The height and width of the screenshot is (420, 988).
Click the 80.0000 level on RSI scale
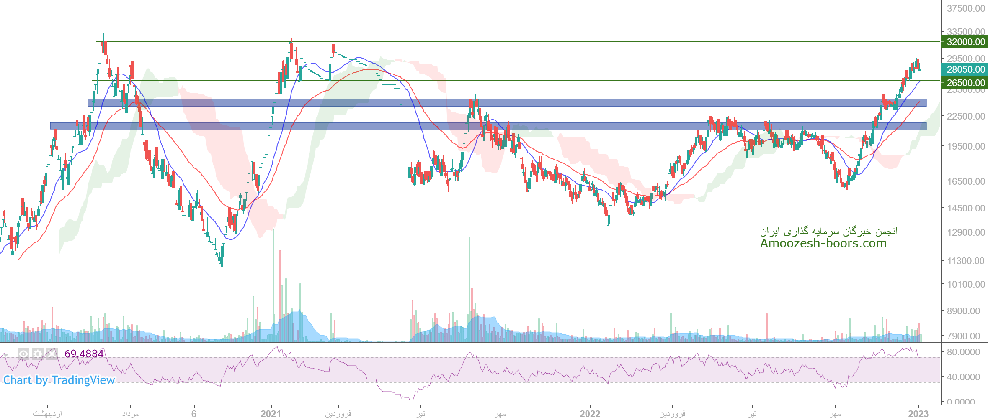[x=963, y=352]
